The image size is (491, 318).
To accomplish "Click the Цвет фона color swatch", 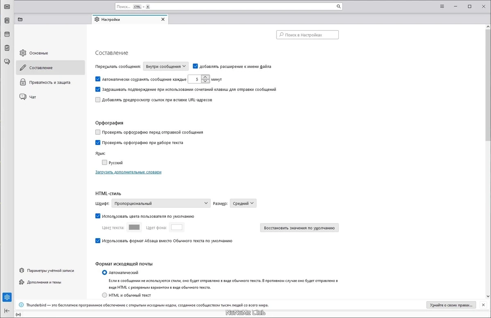I will click(177, 227).
